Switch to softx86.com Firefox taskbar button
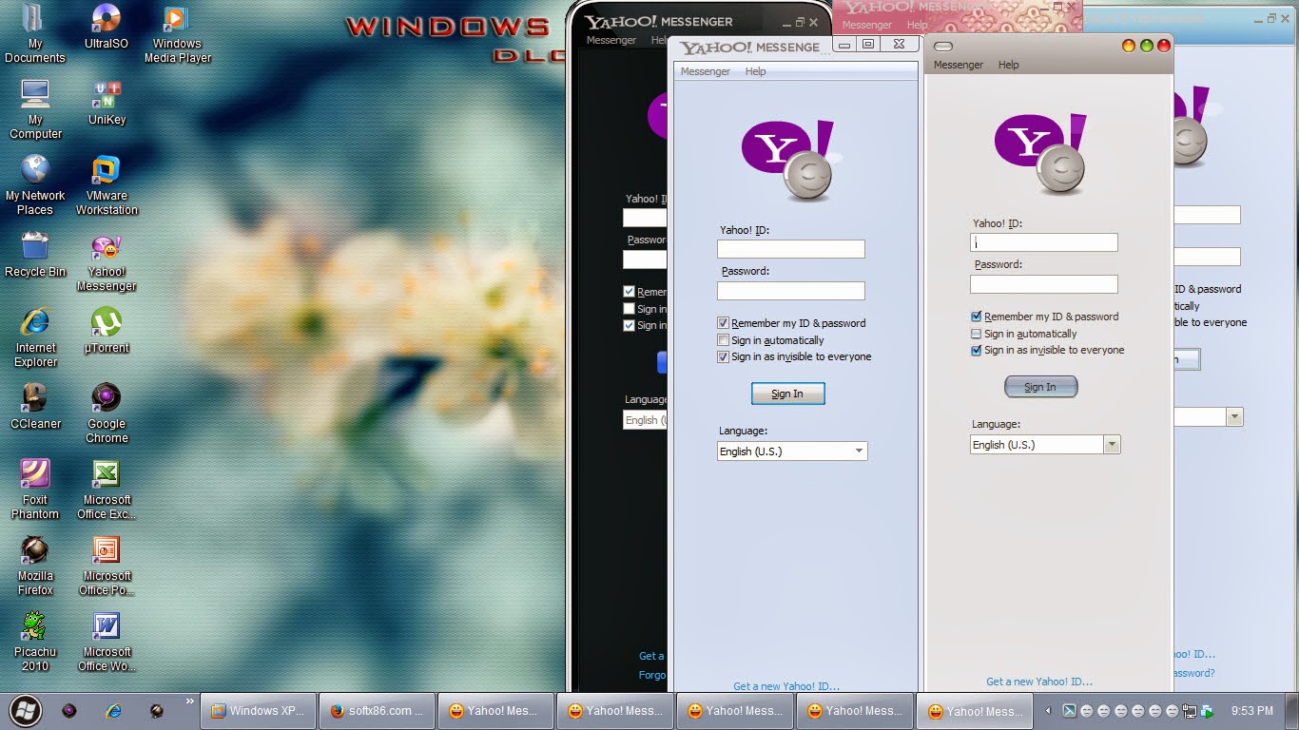The width and height of the screenshot is (1299, 730). tap(378, 710)
